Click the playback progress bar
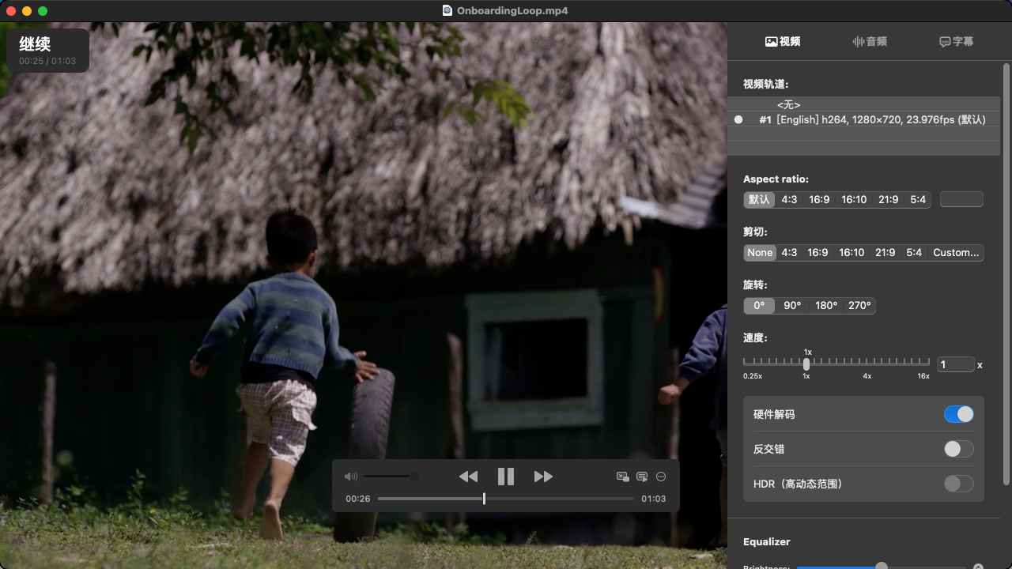The image size is (1012, 569). click(506, 499)
